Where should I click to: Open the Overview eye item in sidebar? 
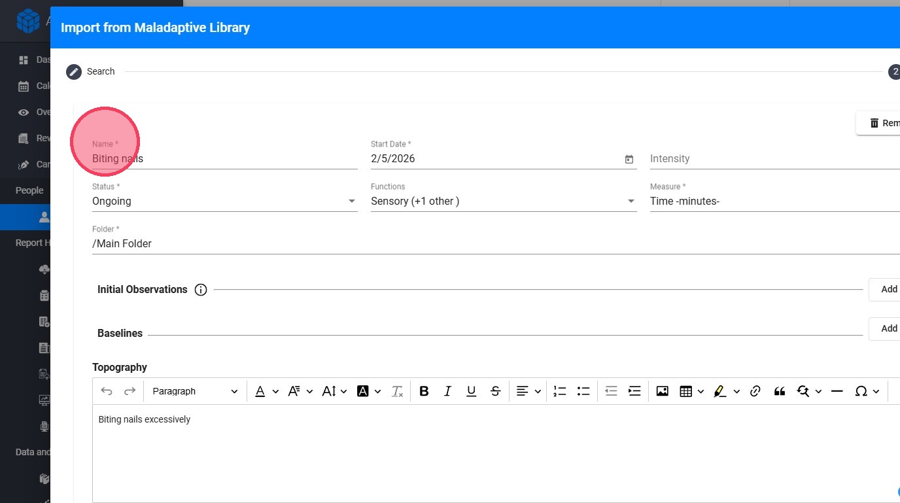[34, 112]
